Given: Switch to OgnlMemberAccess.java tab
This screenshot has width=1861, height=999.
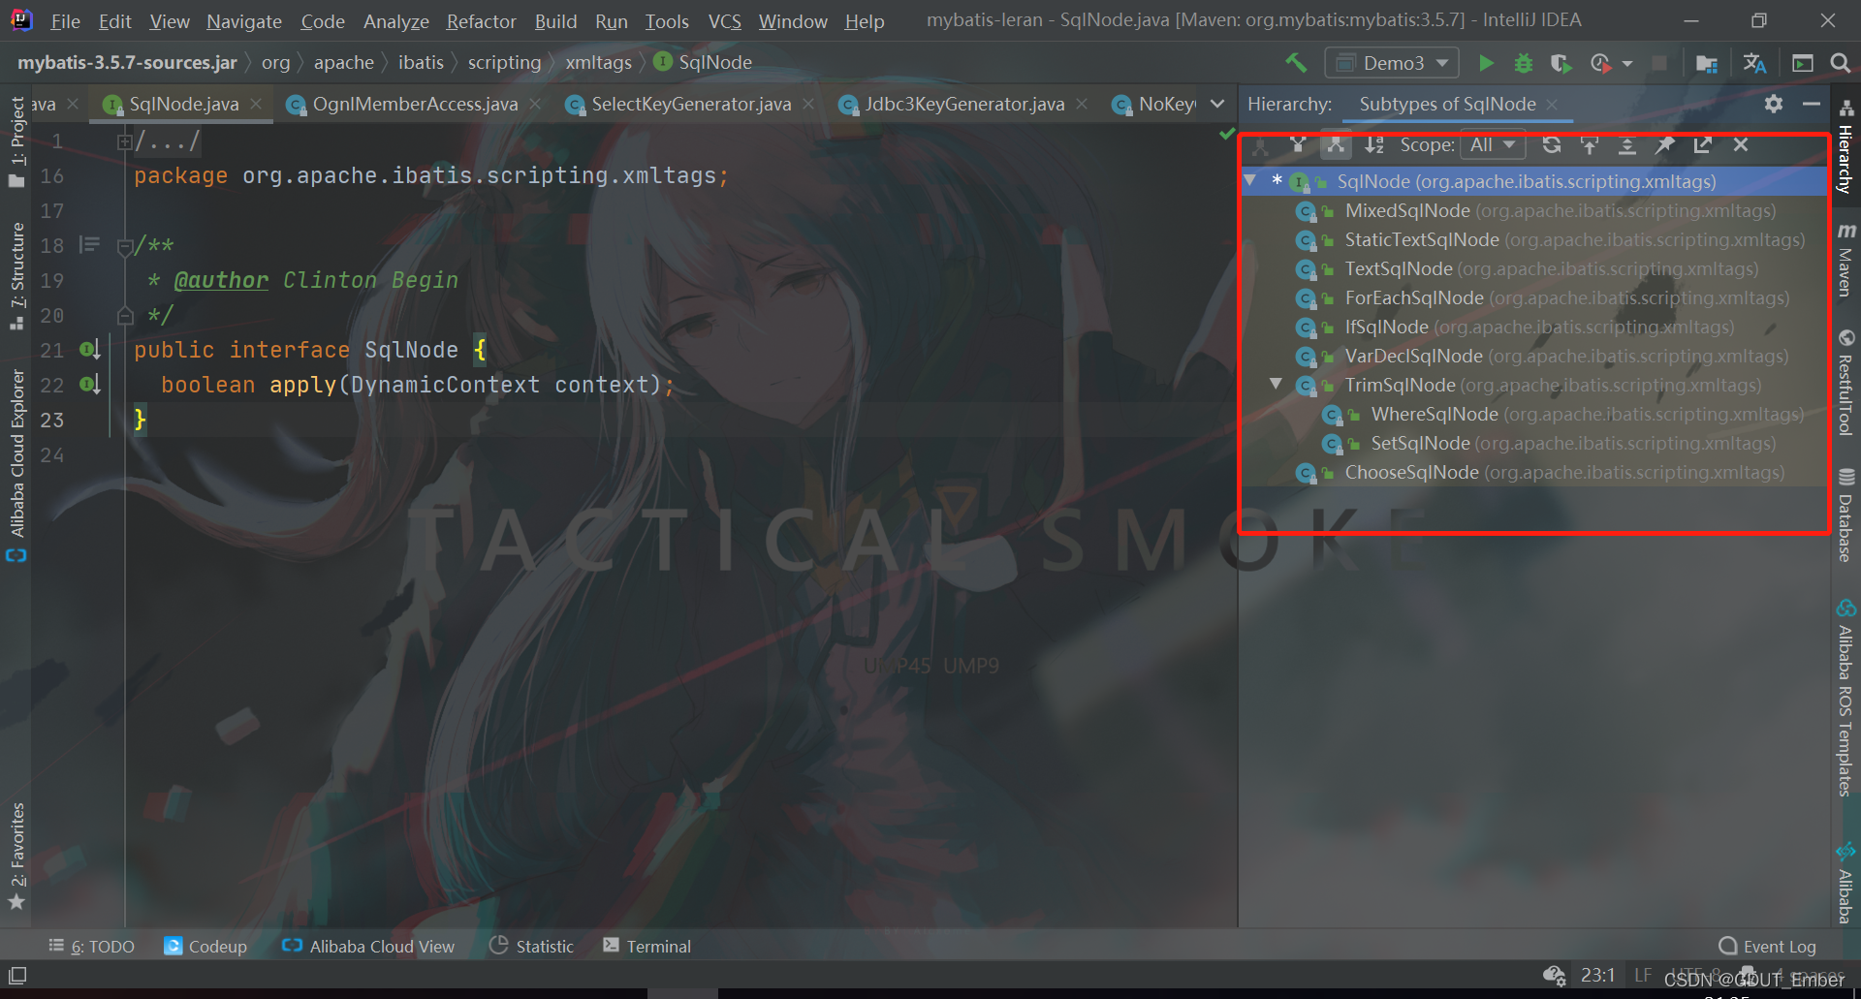Looking at the screenshot, I should pos(415,104).
